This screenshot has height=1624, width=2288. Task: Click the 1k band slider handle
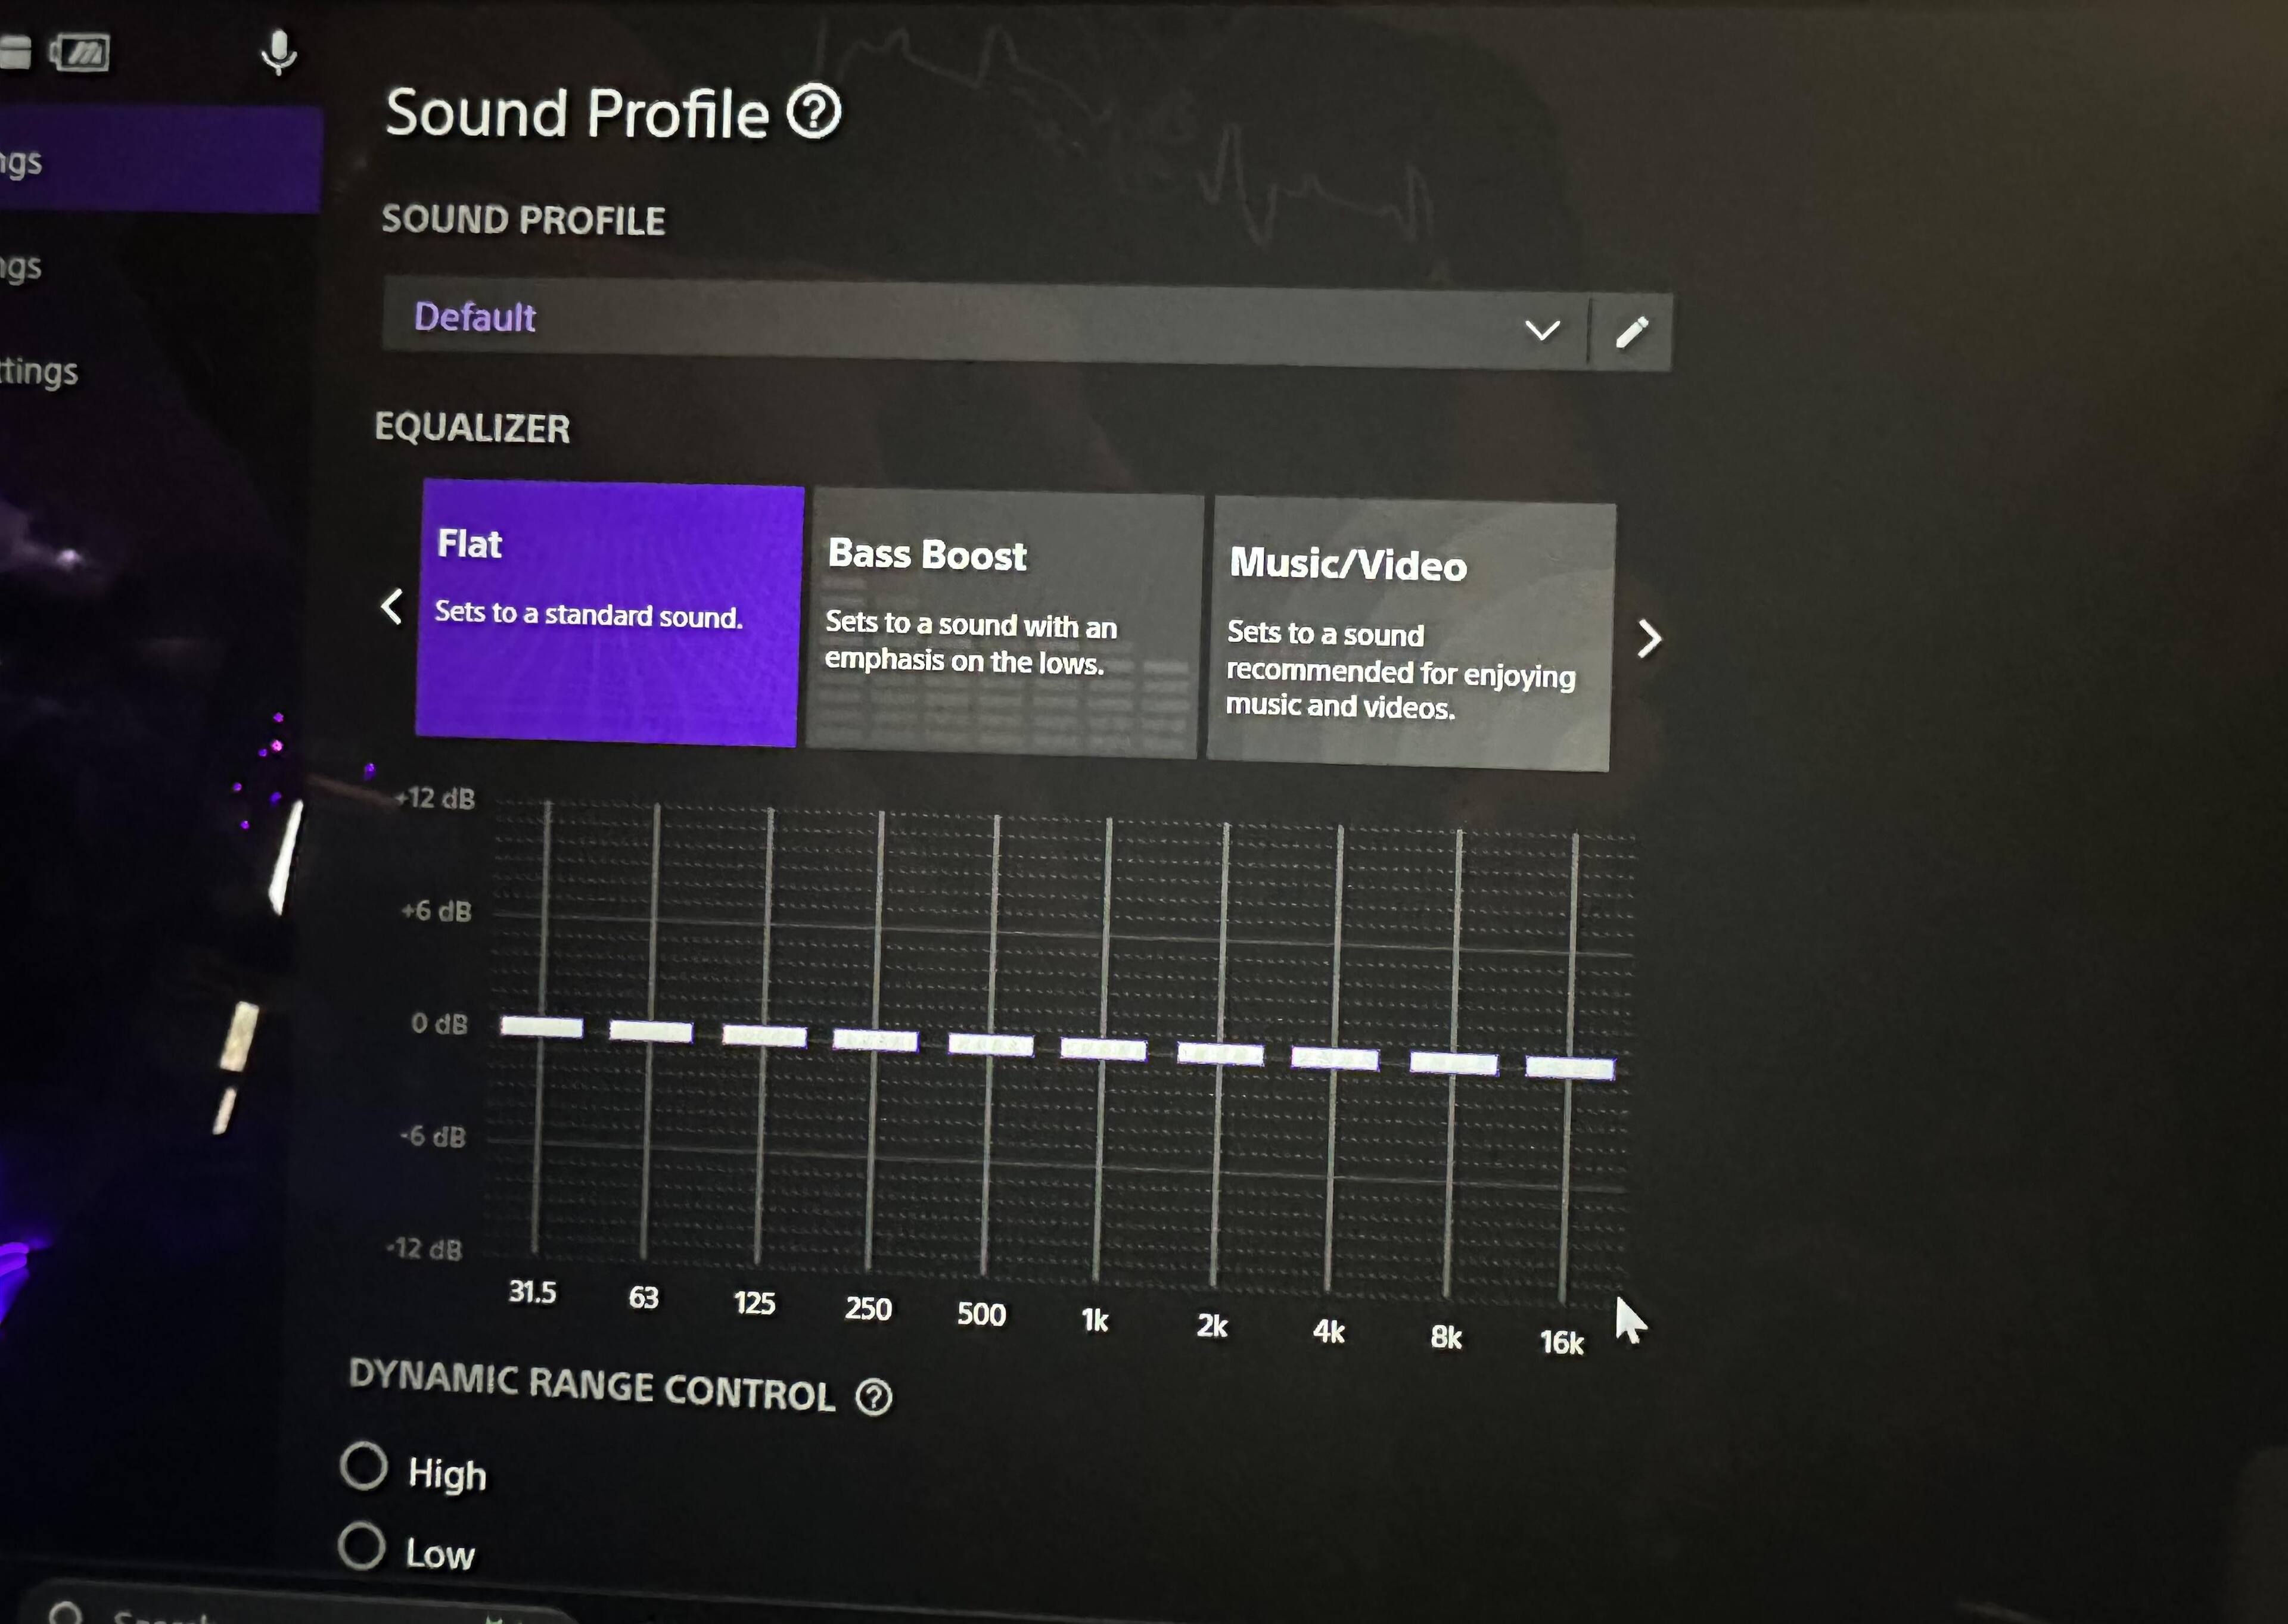tap(1102, 1049)
